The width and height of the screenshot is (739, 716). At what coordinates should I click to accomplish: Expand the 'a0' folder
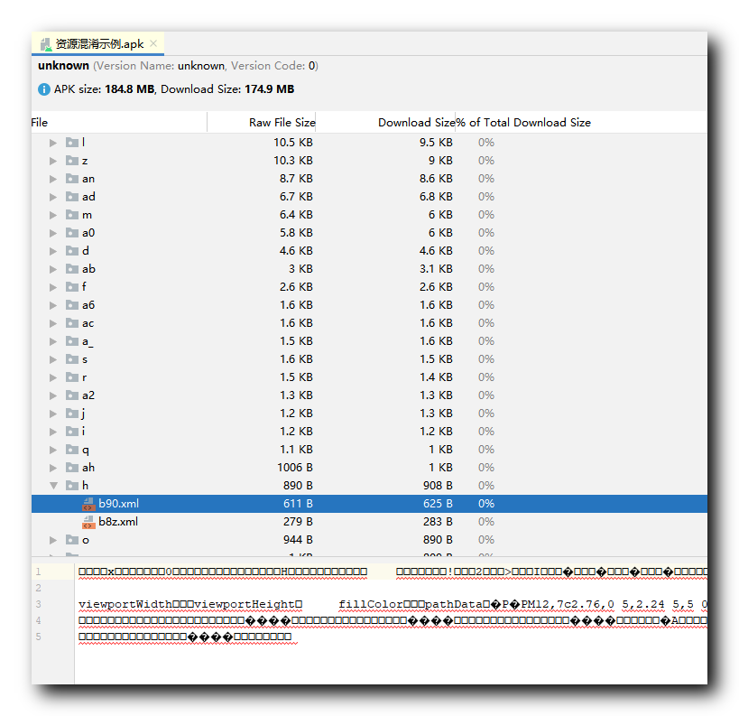[53, 233]
